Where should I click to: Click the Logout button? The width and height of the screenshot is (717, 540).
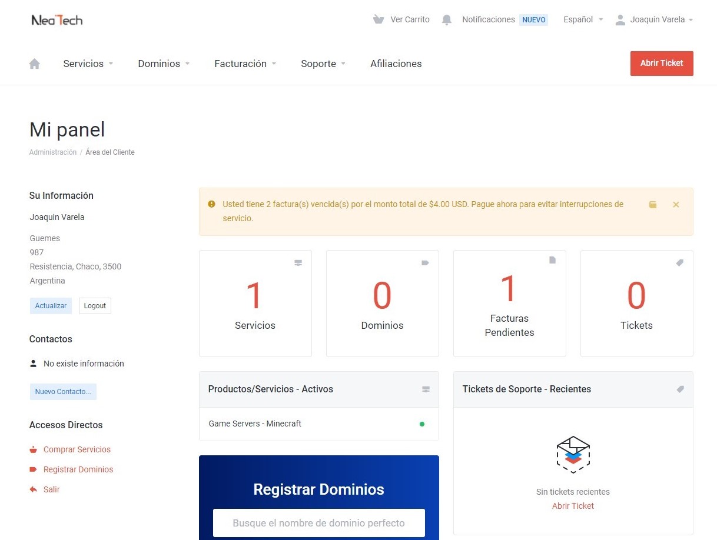coord(95,306)
